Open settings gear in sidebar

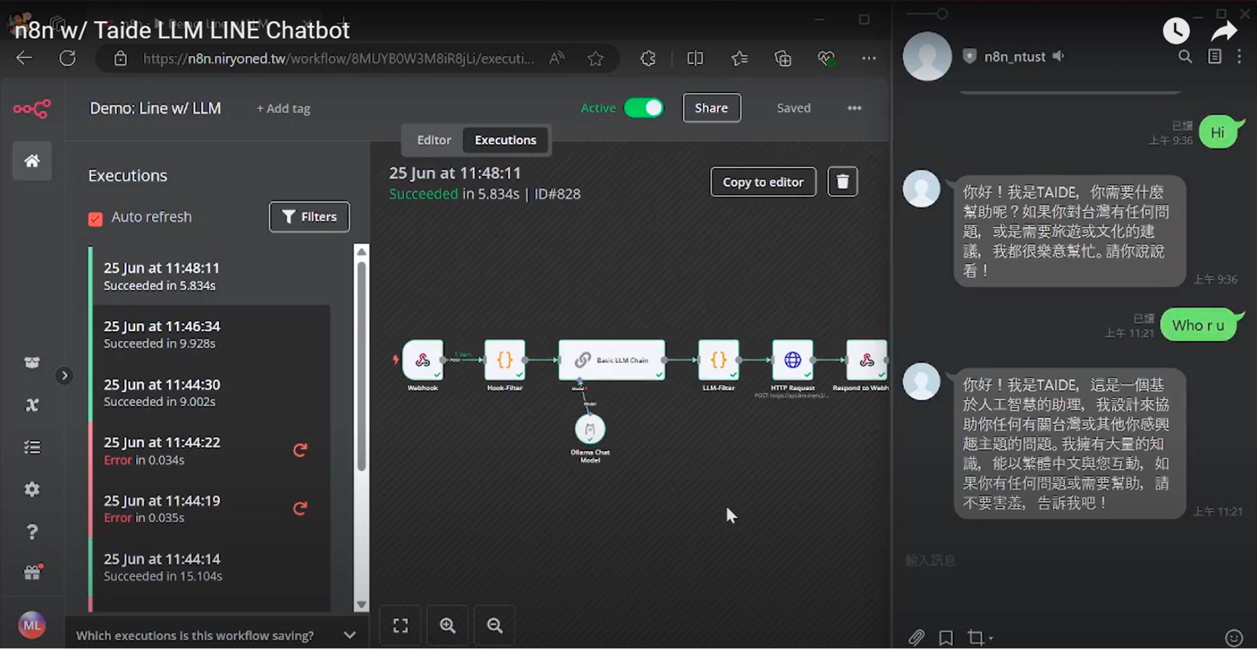tap(32, 489)
